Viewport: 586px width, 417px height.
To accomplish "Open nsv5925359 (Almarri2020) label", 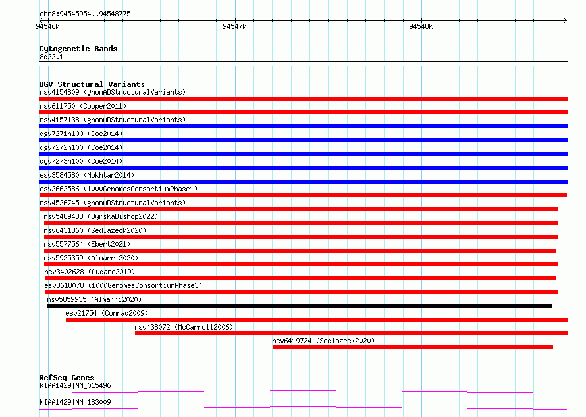I will [x=91, y=258].
